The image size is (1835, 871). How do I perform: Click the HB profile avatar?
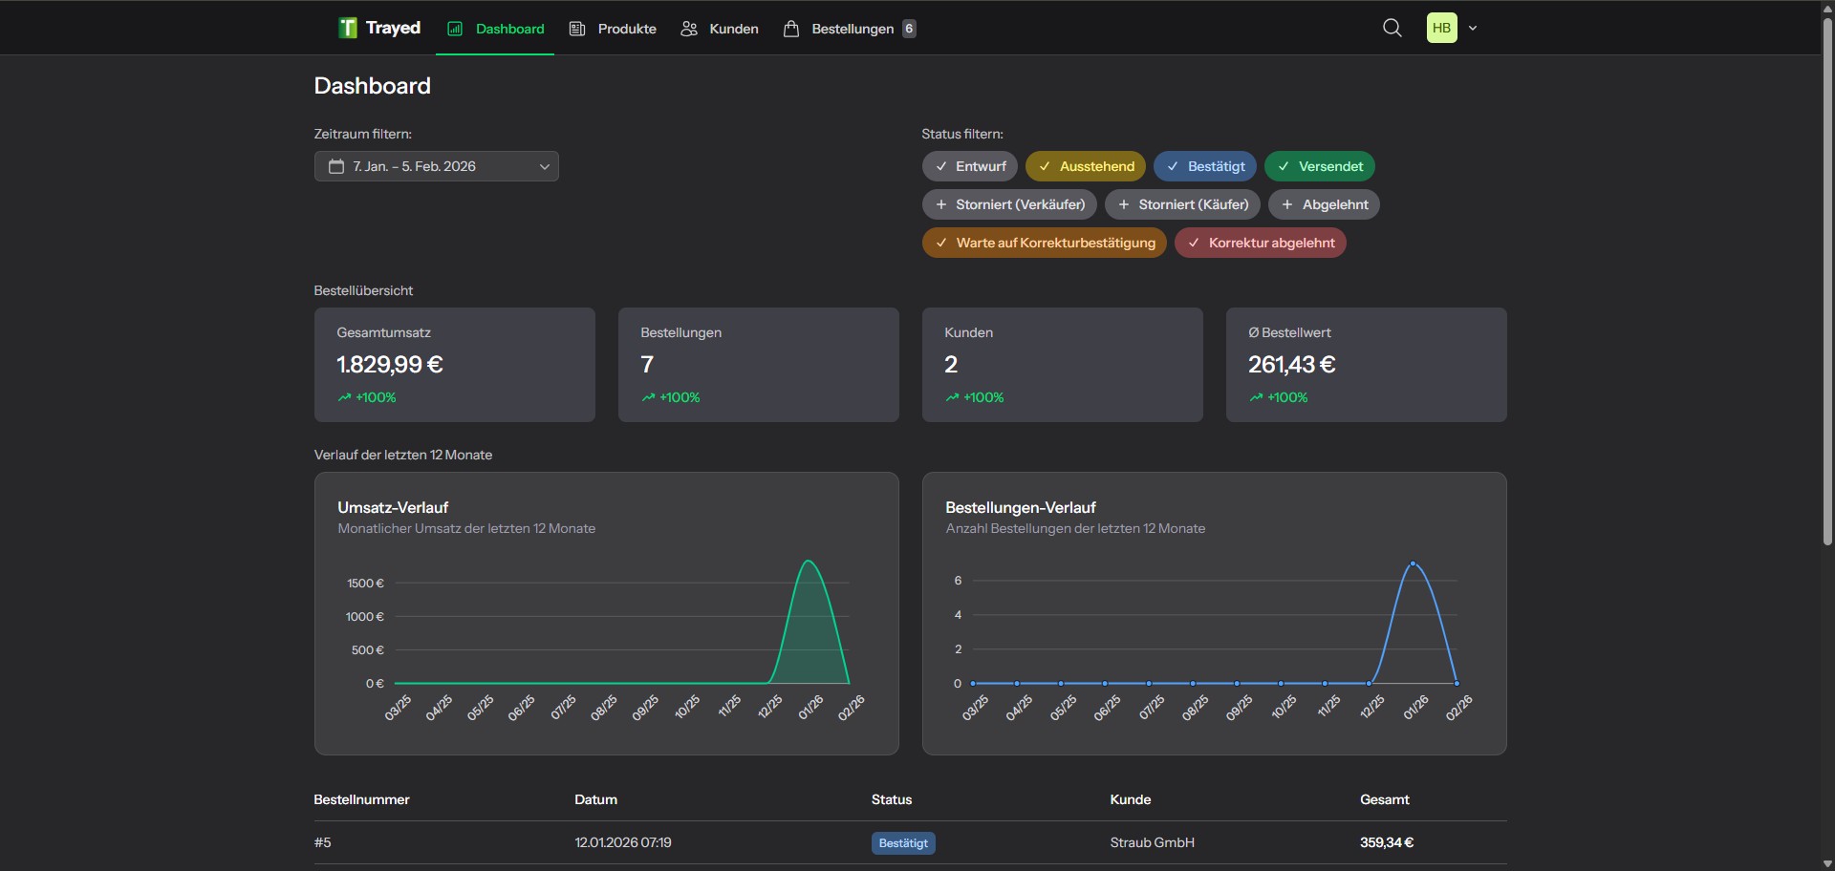pos(1442,28)
